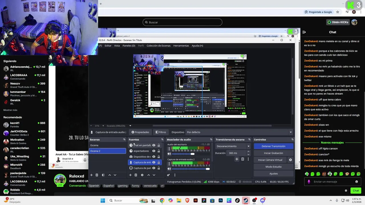Hide the 'espectadores' source eye icon

[154, 151]
